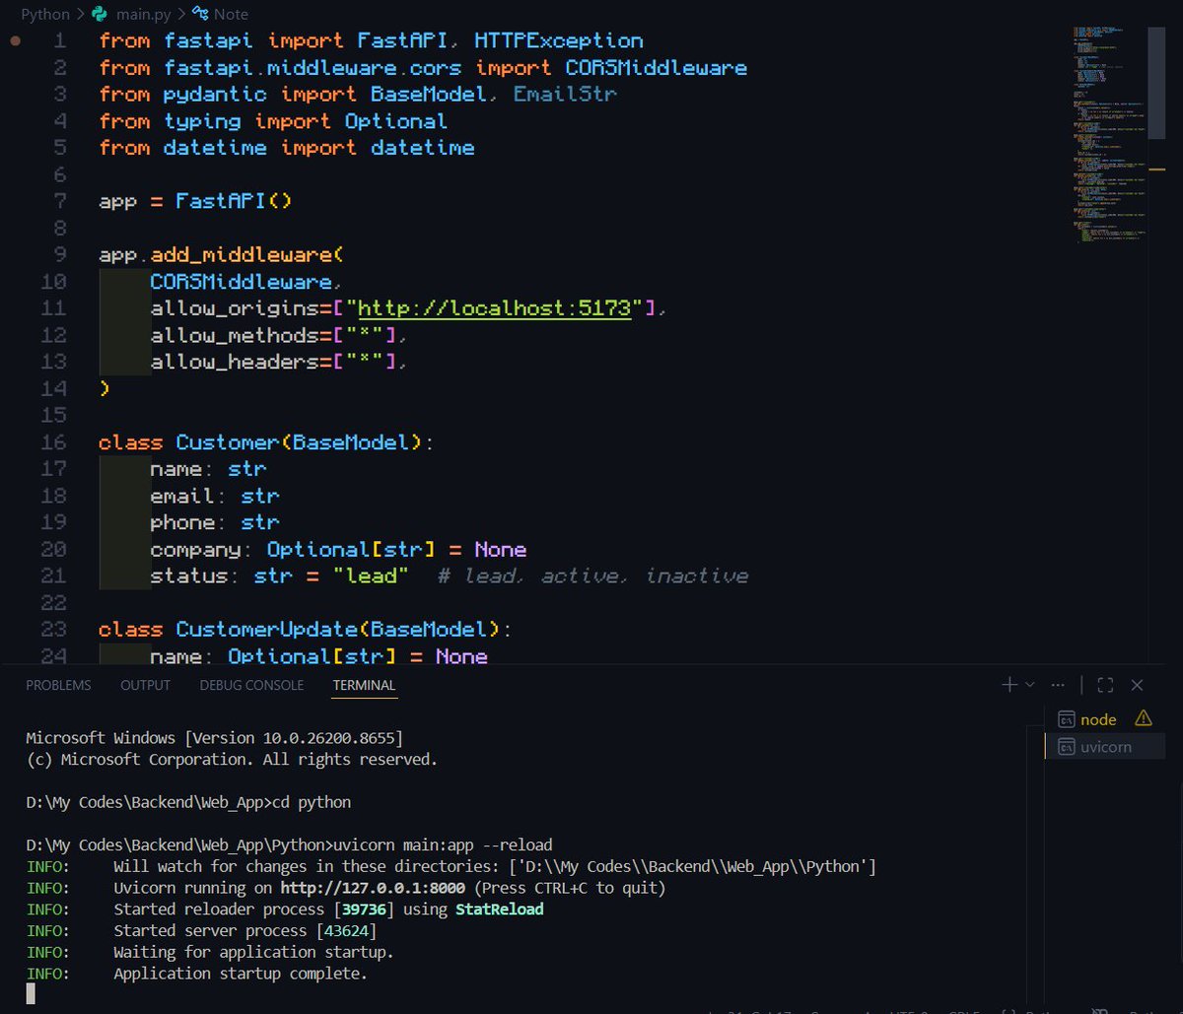Click 'HTTPException' in the first import
The image size is (1183, 1014).
(x=559, y=41)
